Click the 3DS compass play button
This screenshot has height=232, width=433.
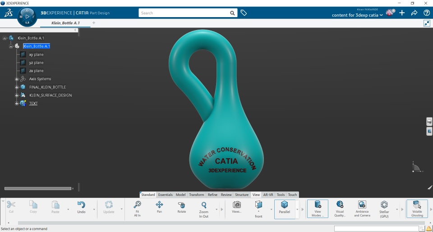point(27,17)
